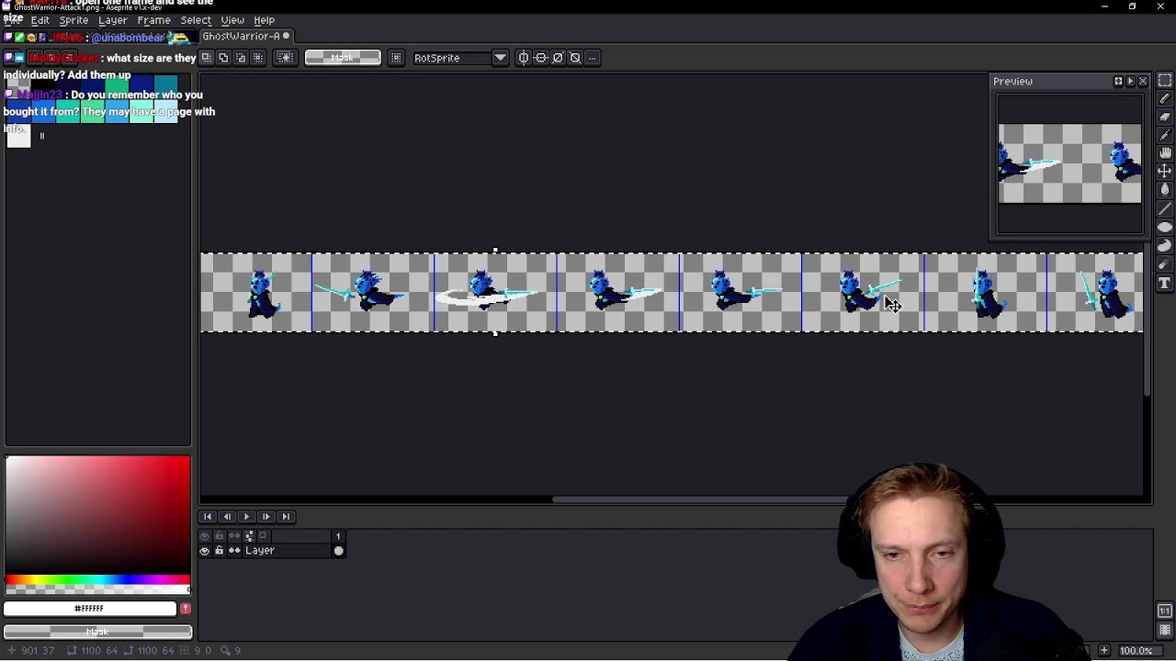Click the #FFFFFF foreground color field
The height and width of the screenshot is (661, 1176).
point(89,609)
